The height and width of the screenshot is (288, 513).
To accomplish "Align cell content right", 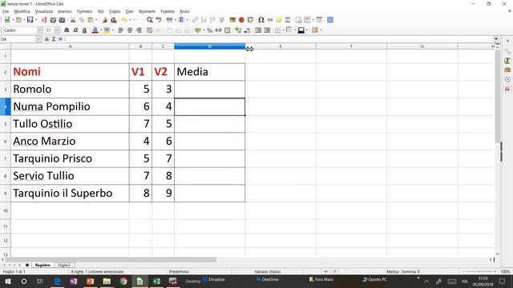I will coord(139,30).
